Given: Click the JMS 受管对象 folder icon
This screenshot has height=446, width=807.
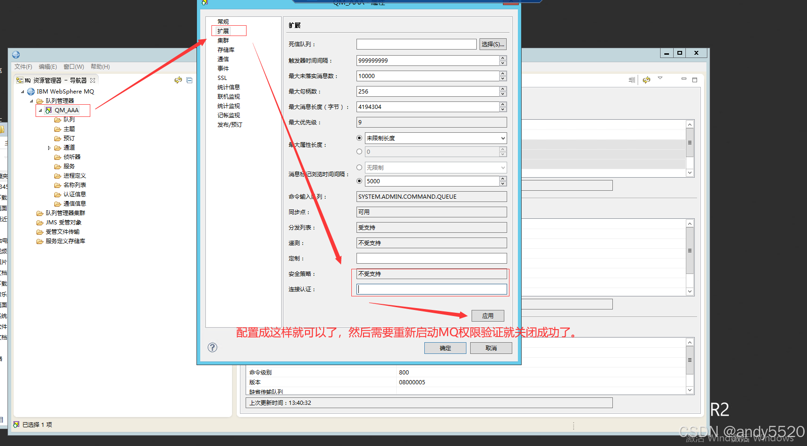Looking at the screenshot, I should [x=40, y=223].
